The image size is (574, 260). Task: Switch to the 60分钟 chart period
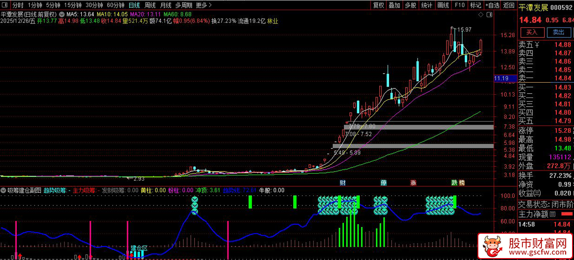coord(116,5)
